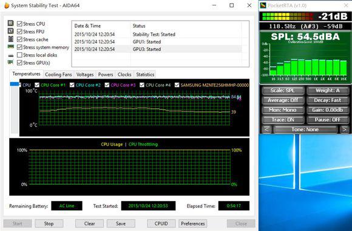Toggle CPU Core #4 graph checkbox
Image resolution: width=352 pixels, height=231 pixels.
[142, 84]
